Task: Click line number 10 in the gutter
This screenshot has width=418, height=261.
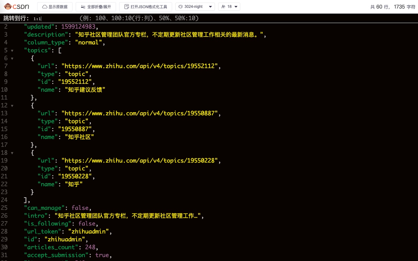Action: tap(5, 90)
